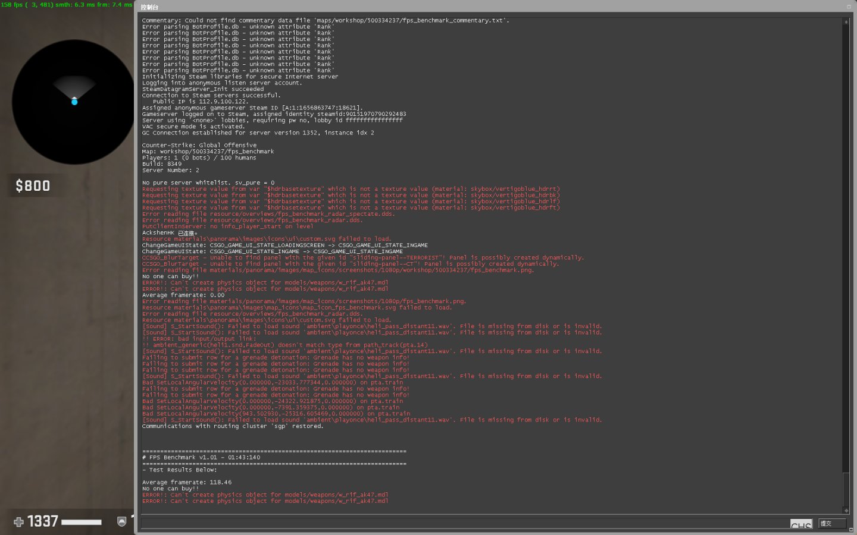Click the 'skybox/vertigoblue_hdrrt' texture error line
The width and height of the screenshot is (857, 535).
tap(351, 189)
